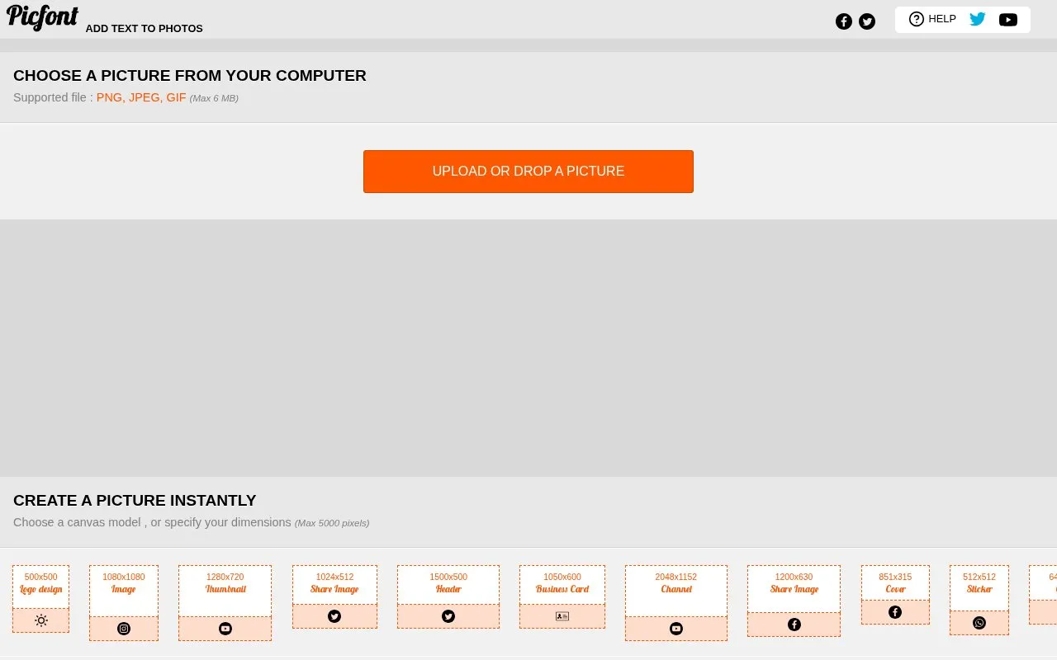Screen dimensions: 1057x660
Task: Choose the YouTube icon under 2048x1152 Channel
Action: pos(676,629)
